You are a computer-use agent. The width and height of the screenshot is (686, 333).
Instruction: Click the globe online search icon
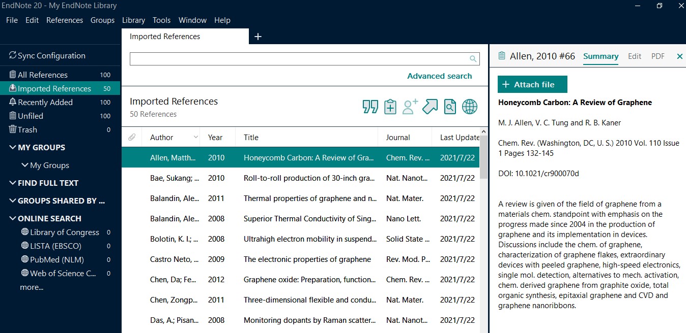pyautogui.click(x=470, y=107)
